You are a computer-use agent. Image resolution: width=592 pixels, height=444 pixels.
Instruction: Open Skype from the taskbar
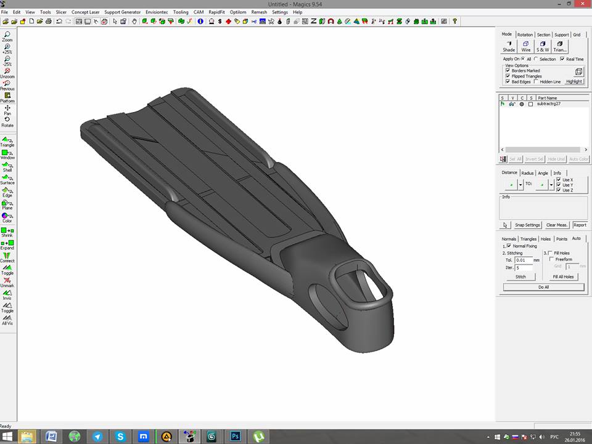[x=120, y=437]
